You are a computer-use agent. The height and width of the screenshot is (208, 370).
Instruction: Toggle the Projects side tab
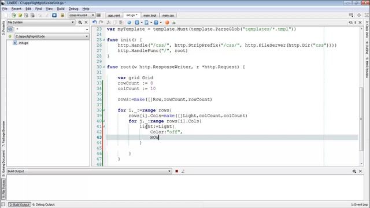coord(3,28)
